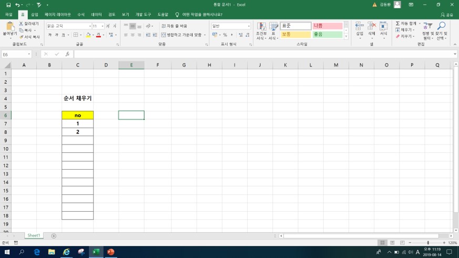Click the Undo arrow in quick access toolbar
Image resolution: width=459 pixels, height=258 pixels.
(x=17, y=5)
